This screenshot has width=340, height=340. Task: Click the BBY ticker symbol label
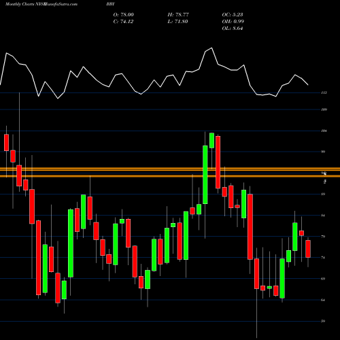coord(111,4)
